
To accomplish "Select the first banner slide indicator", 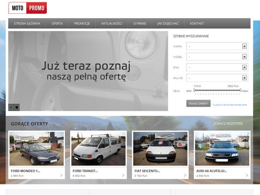I will pyautogui.click(x=11, y=107).
